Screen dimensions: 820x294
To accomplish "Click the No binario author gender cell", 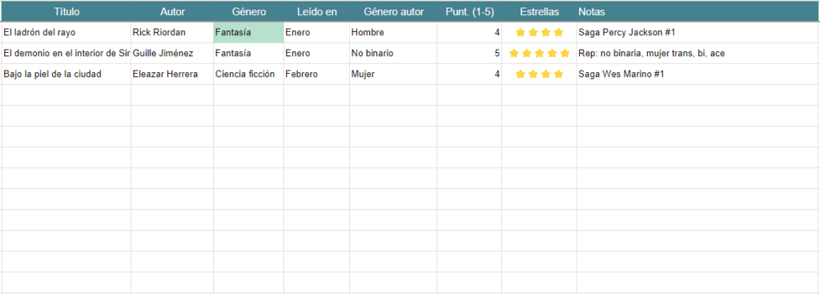I will pos(393,54).
